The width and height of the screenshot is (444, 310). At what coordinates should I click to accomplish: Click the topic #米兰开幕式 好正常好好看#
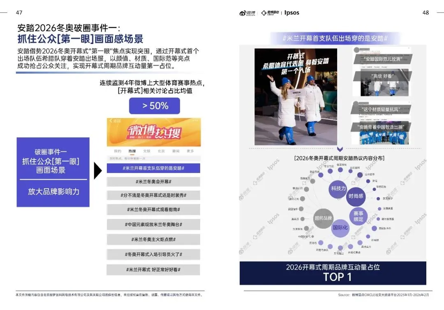tap(153, 270)
